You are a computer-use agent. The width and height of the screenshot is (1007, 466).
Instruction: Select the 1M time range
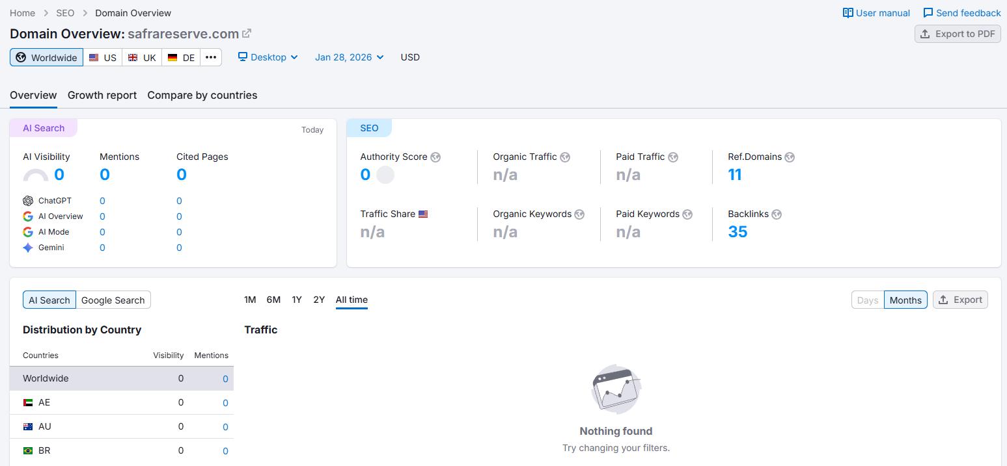[x=250, y=300]
